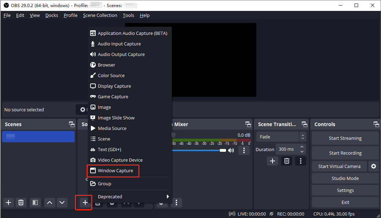Viewport: 381px width, 218px height.
Task: Open scene filters in the Scenes toolbar
Action: point(35,203)
